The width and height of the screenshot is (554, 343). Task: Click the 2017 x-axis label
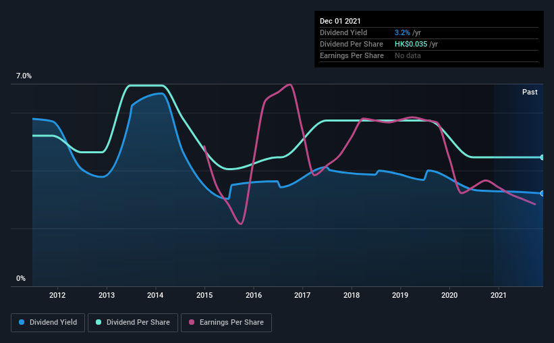click(302, 295)
